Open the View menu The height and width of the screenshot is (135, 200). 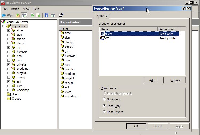[26, 9]
